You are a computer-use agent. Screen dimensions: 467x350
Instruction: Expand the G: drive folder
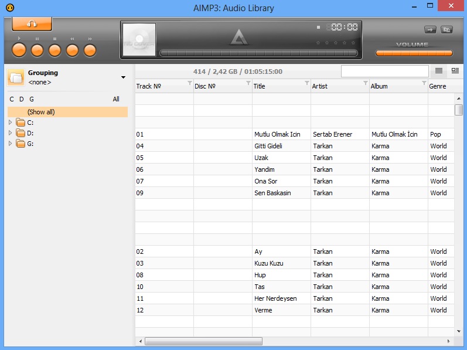(x=10, y=144)
